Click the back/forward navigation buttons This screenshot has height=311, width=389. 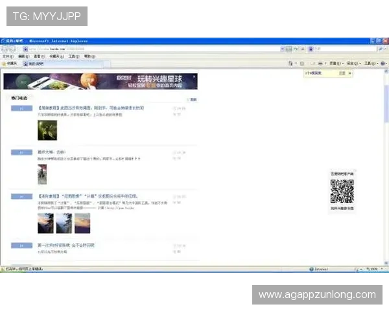click(x=8, y=49)
